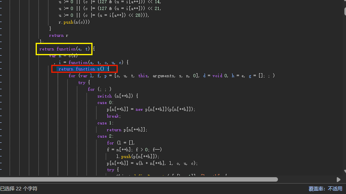Click the 'break;' line
Viewport: 346px width, 194px height.
(x=114, y=116)
